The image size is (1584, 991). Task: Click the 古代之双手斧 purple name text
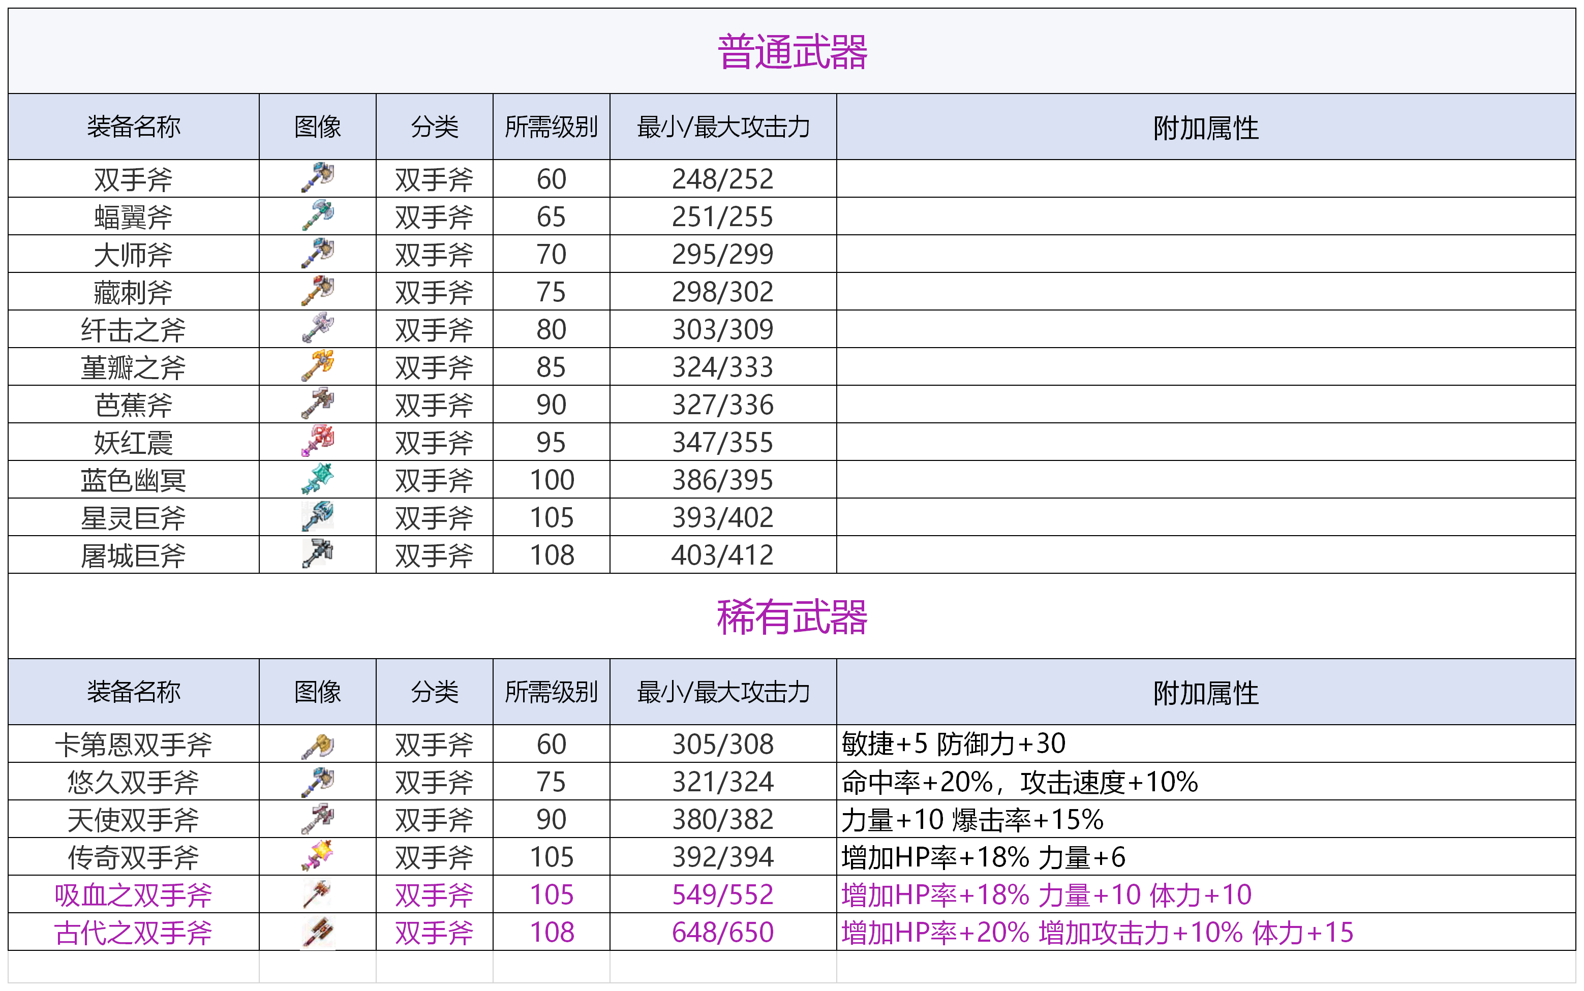[x=133, y=932]
